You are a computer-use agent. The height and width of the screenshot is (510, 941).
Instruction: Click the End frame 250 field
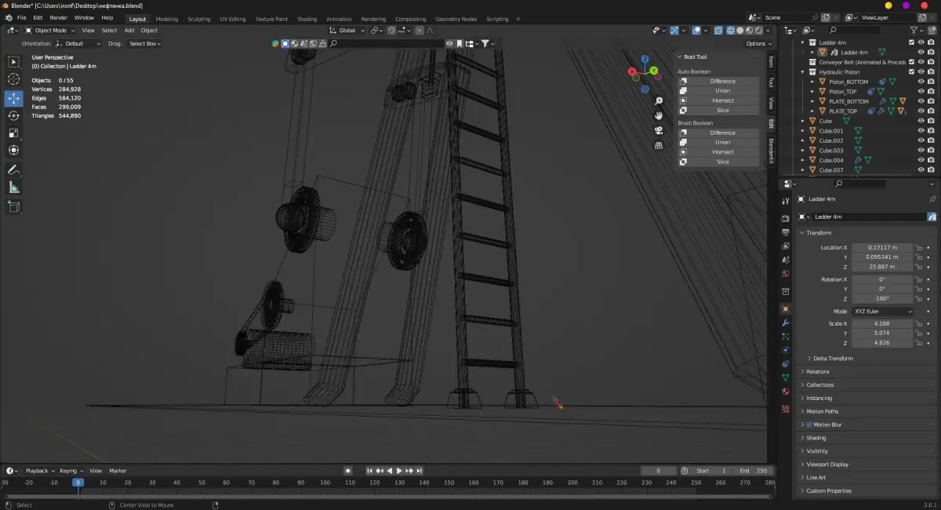coord(752,471)
